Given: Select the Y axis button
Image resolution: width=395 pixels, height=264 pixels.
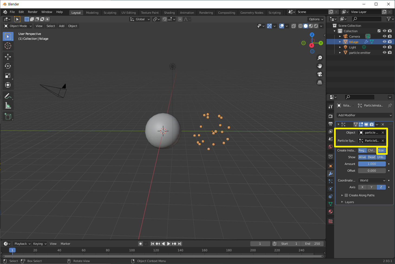Looking at the screenshot, I should tap(371, 187).
